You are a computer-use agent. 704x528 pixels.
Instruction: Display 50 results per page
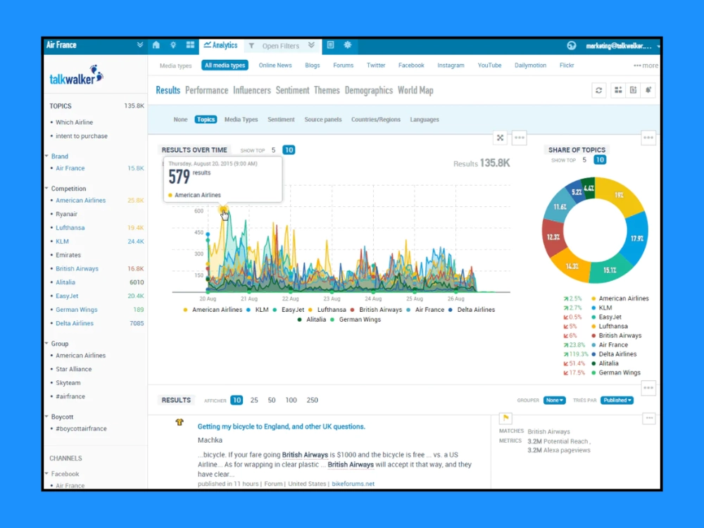272,400
